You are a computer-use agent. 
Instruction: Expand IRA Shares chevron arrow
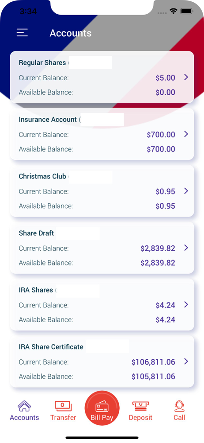coord(186,305)
